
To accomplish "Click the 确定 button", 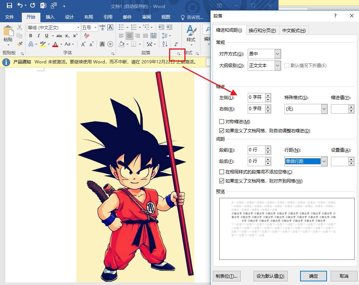I will [x=313, y=276].
